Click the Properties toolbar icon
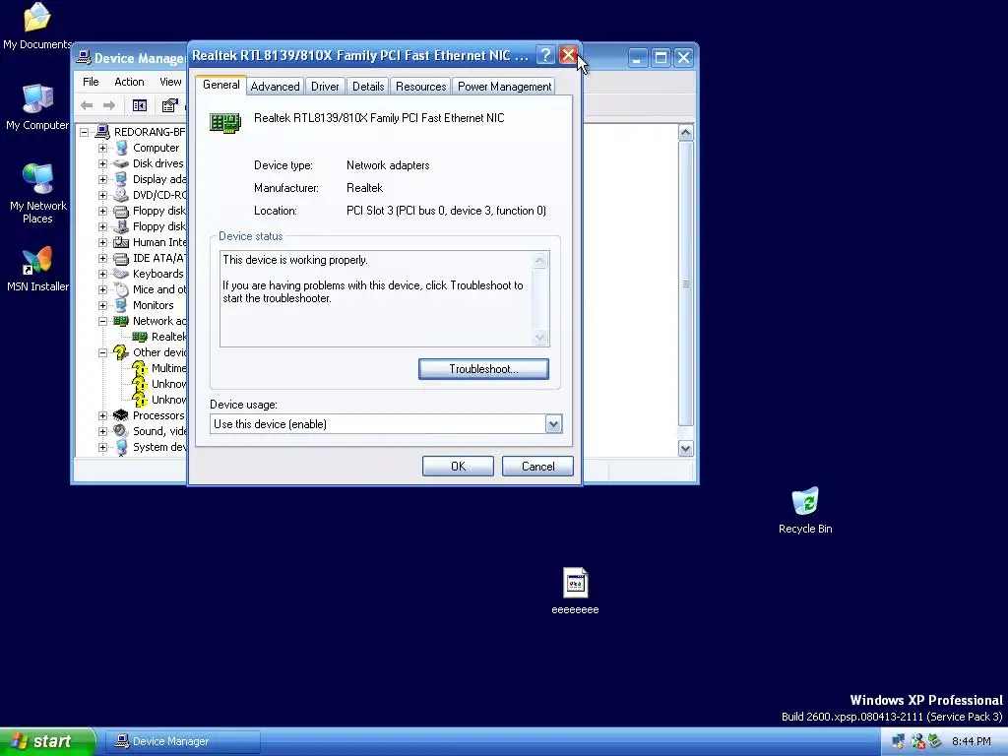 pyautogui.click(x=169, y=105)
